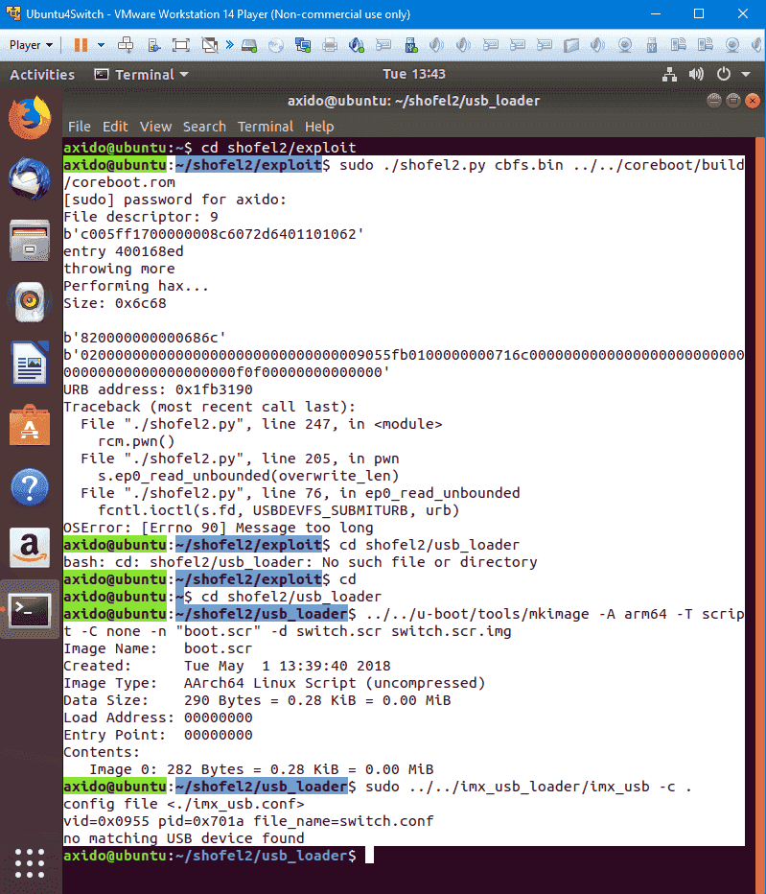Open the Edit menu in Terminal
This screenshot has height=894, width=766.
pyautogui.click(x=115, y=127)
